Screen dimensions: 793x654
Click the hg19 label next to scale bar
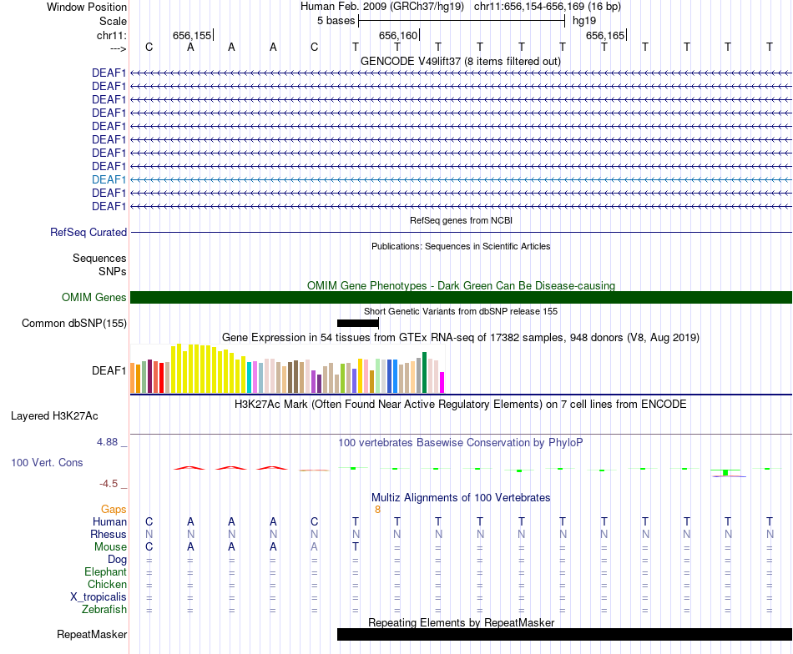click(584, 21)
